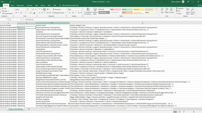
Task: Apply the Neutral cell style
Action: [x=139, y=9]
